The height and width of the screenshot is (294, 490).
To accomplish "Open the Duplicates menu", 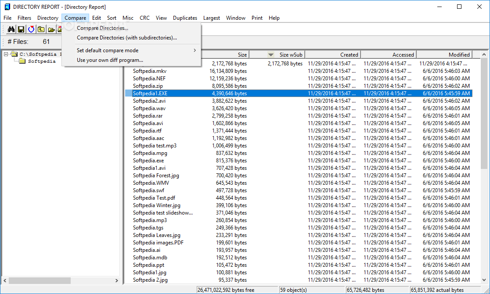I will point(185,18).
